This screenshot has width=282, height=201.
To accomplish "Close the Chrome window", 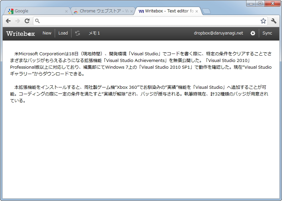I will click(x=273, y=4).
